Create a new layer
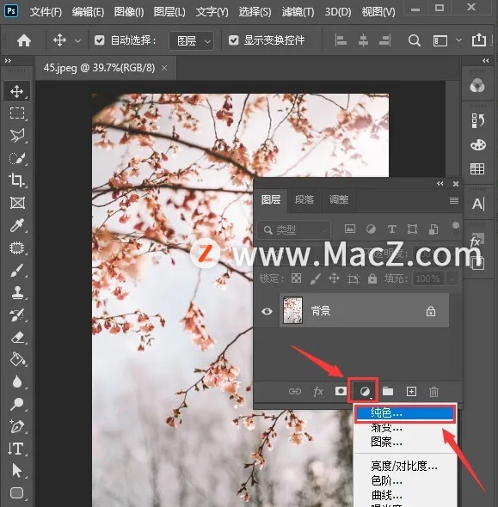498x507 pixels. [x=411, y=392]
